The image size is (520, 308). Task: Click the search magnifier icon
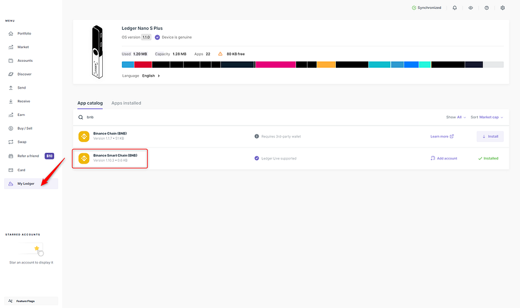pyautogui.click(x=81, y=117)
